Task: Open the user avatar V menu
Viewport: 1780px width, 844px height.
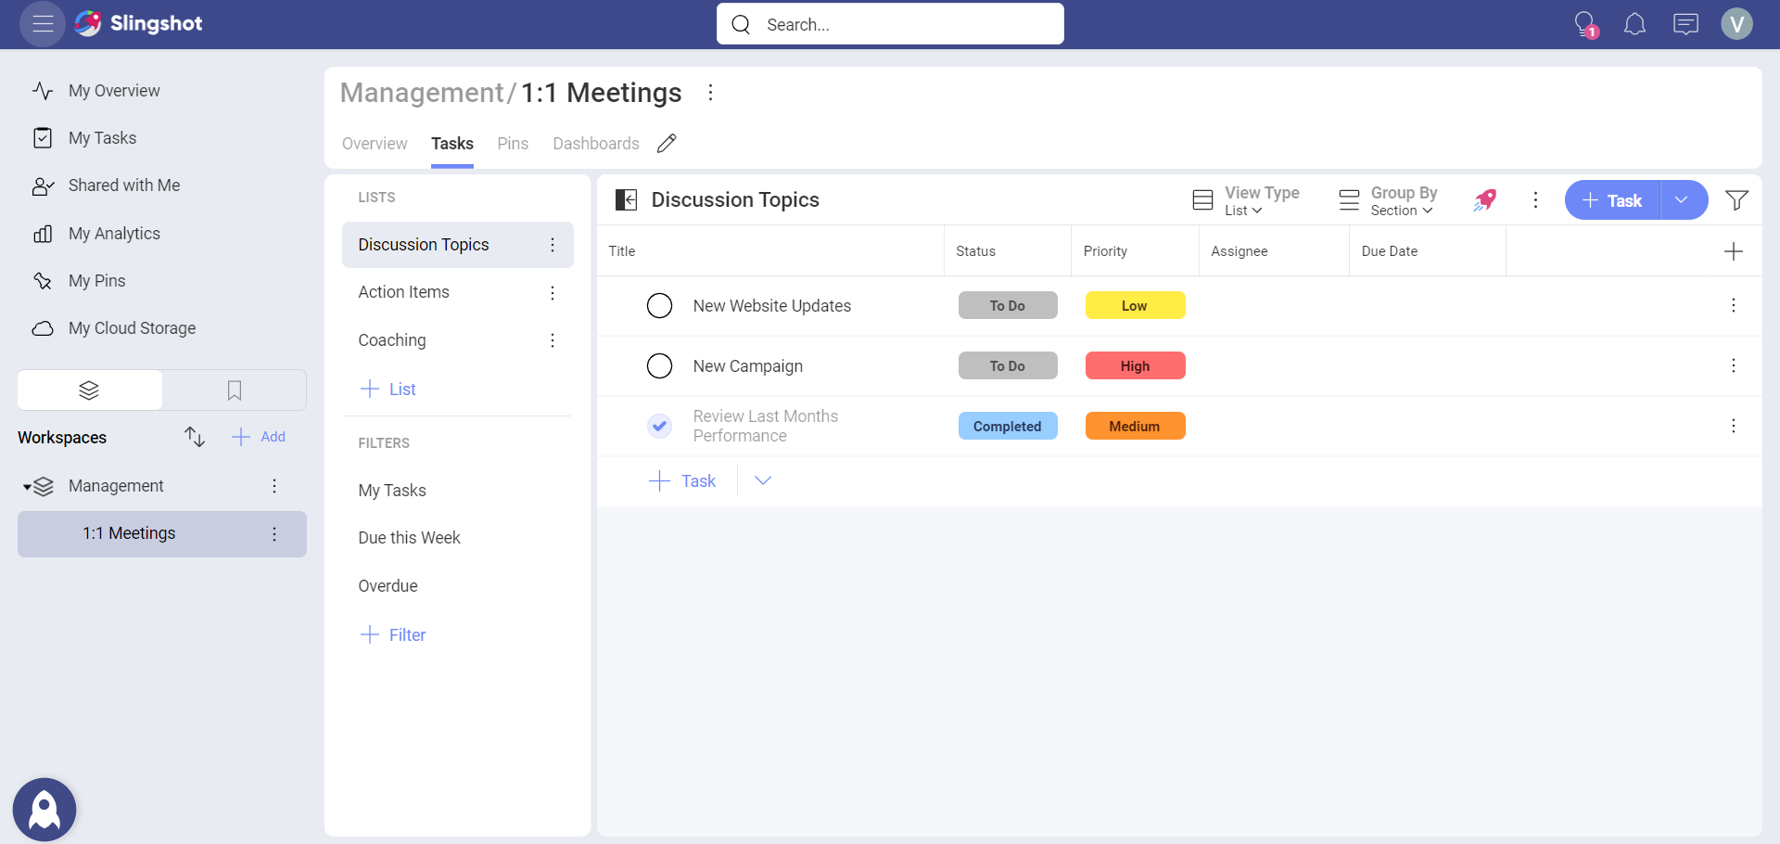Action: (x=1736, y=24)
